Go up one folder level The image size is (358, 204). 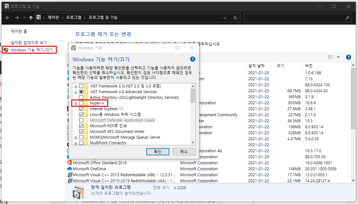click(x=31, y=18)
